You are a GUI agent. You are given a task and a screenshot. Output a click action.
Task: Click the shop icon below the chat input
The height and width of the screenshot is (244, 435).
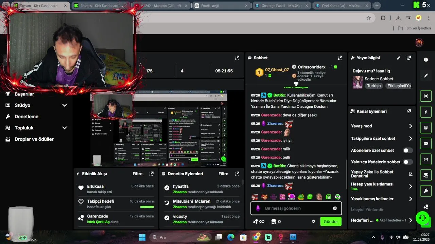pos(273,222)
